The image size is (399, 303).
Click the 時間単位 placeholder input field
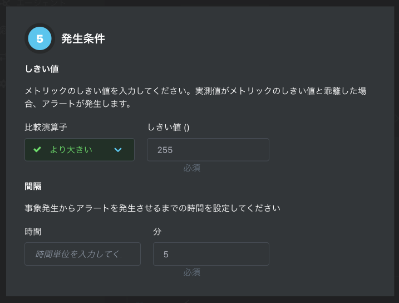click(x=82, y=254)
